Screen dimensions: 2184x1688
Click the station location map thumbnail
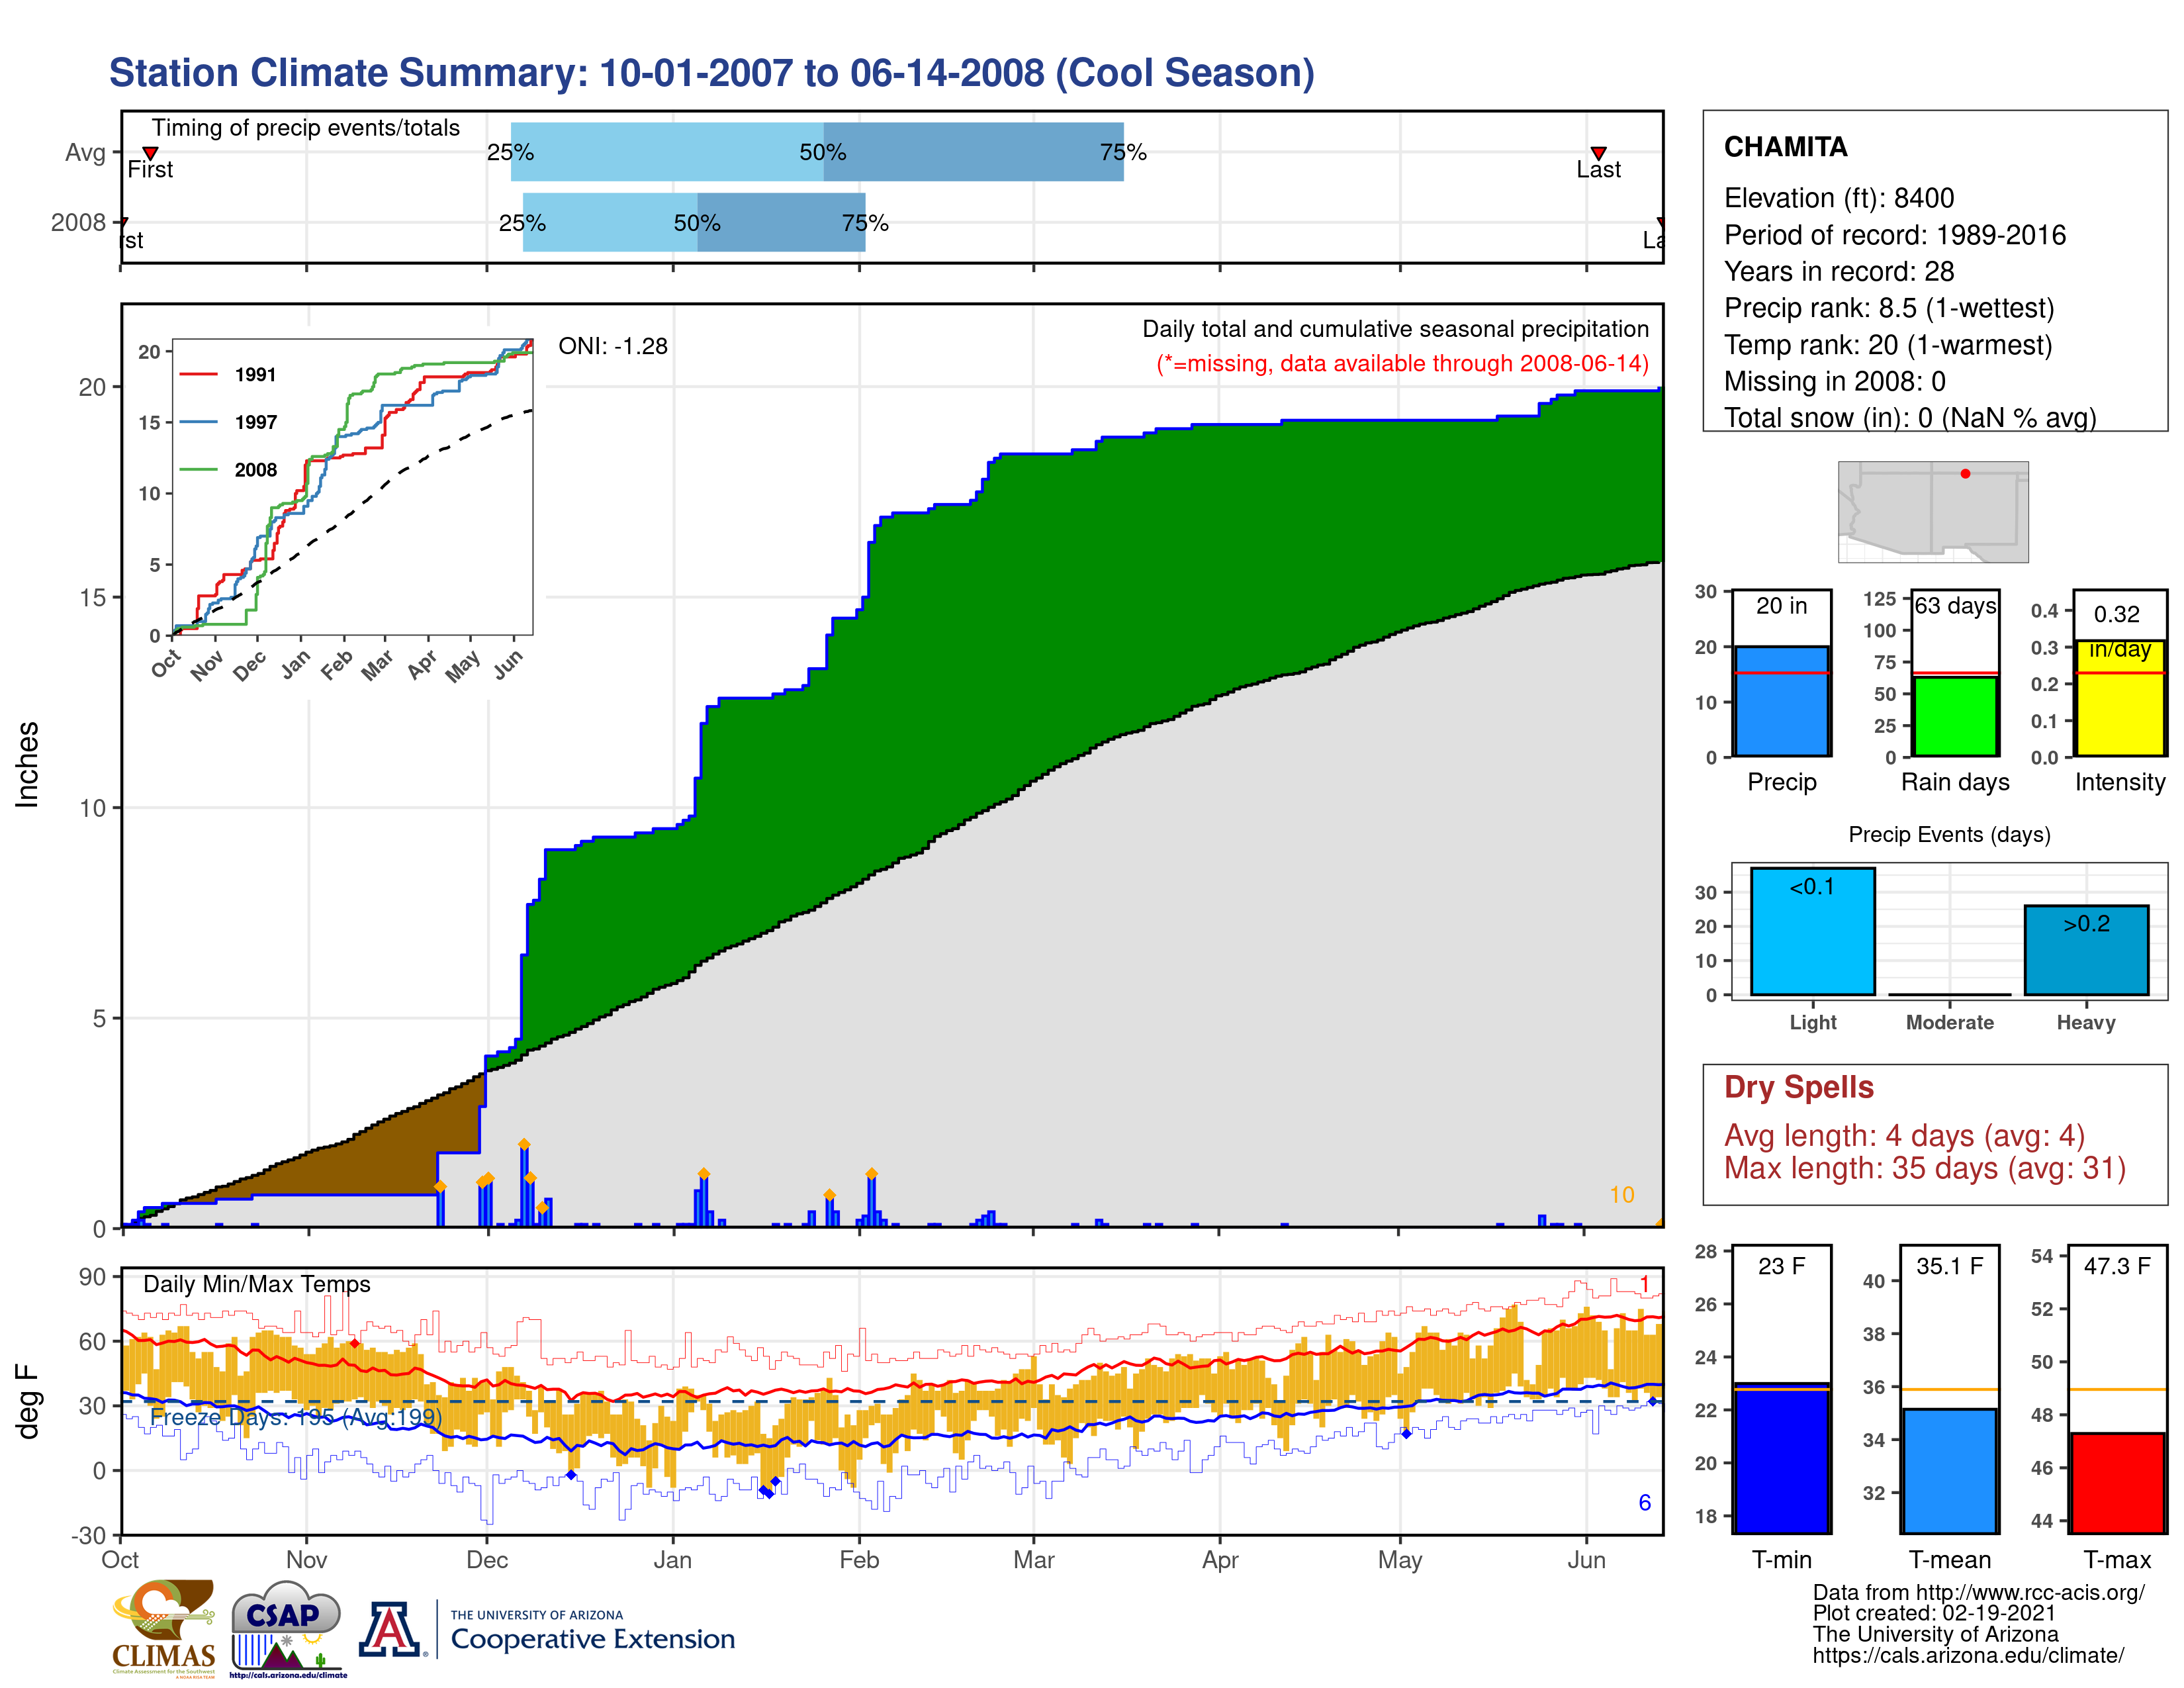click(1933, 511)
